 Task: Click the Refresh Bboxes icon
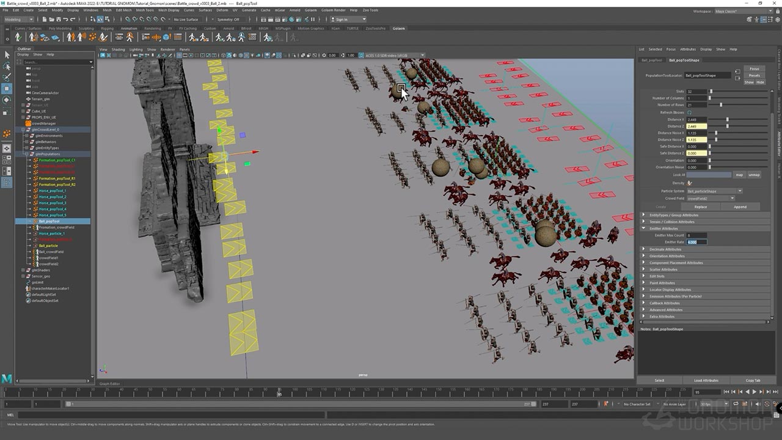coord(690,112)
